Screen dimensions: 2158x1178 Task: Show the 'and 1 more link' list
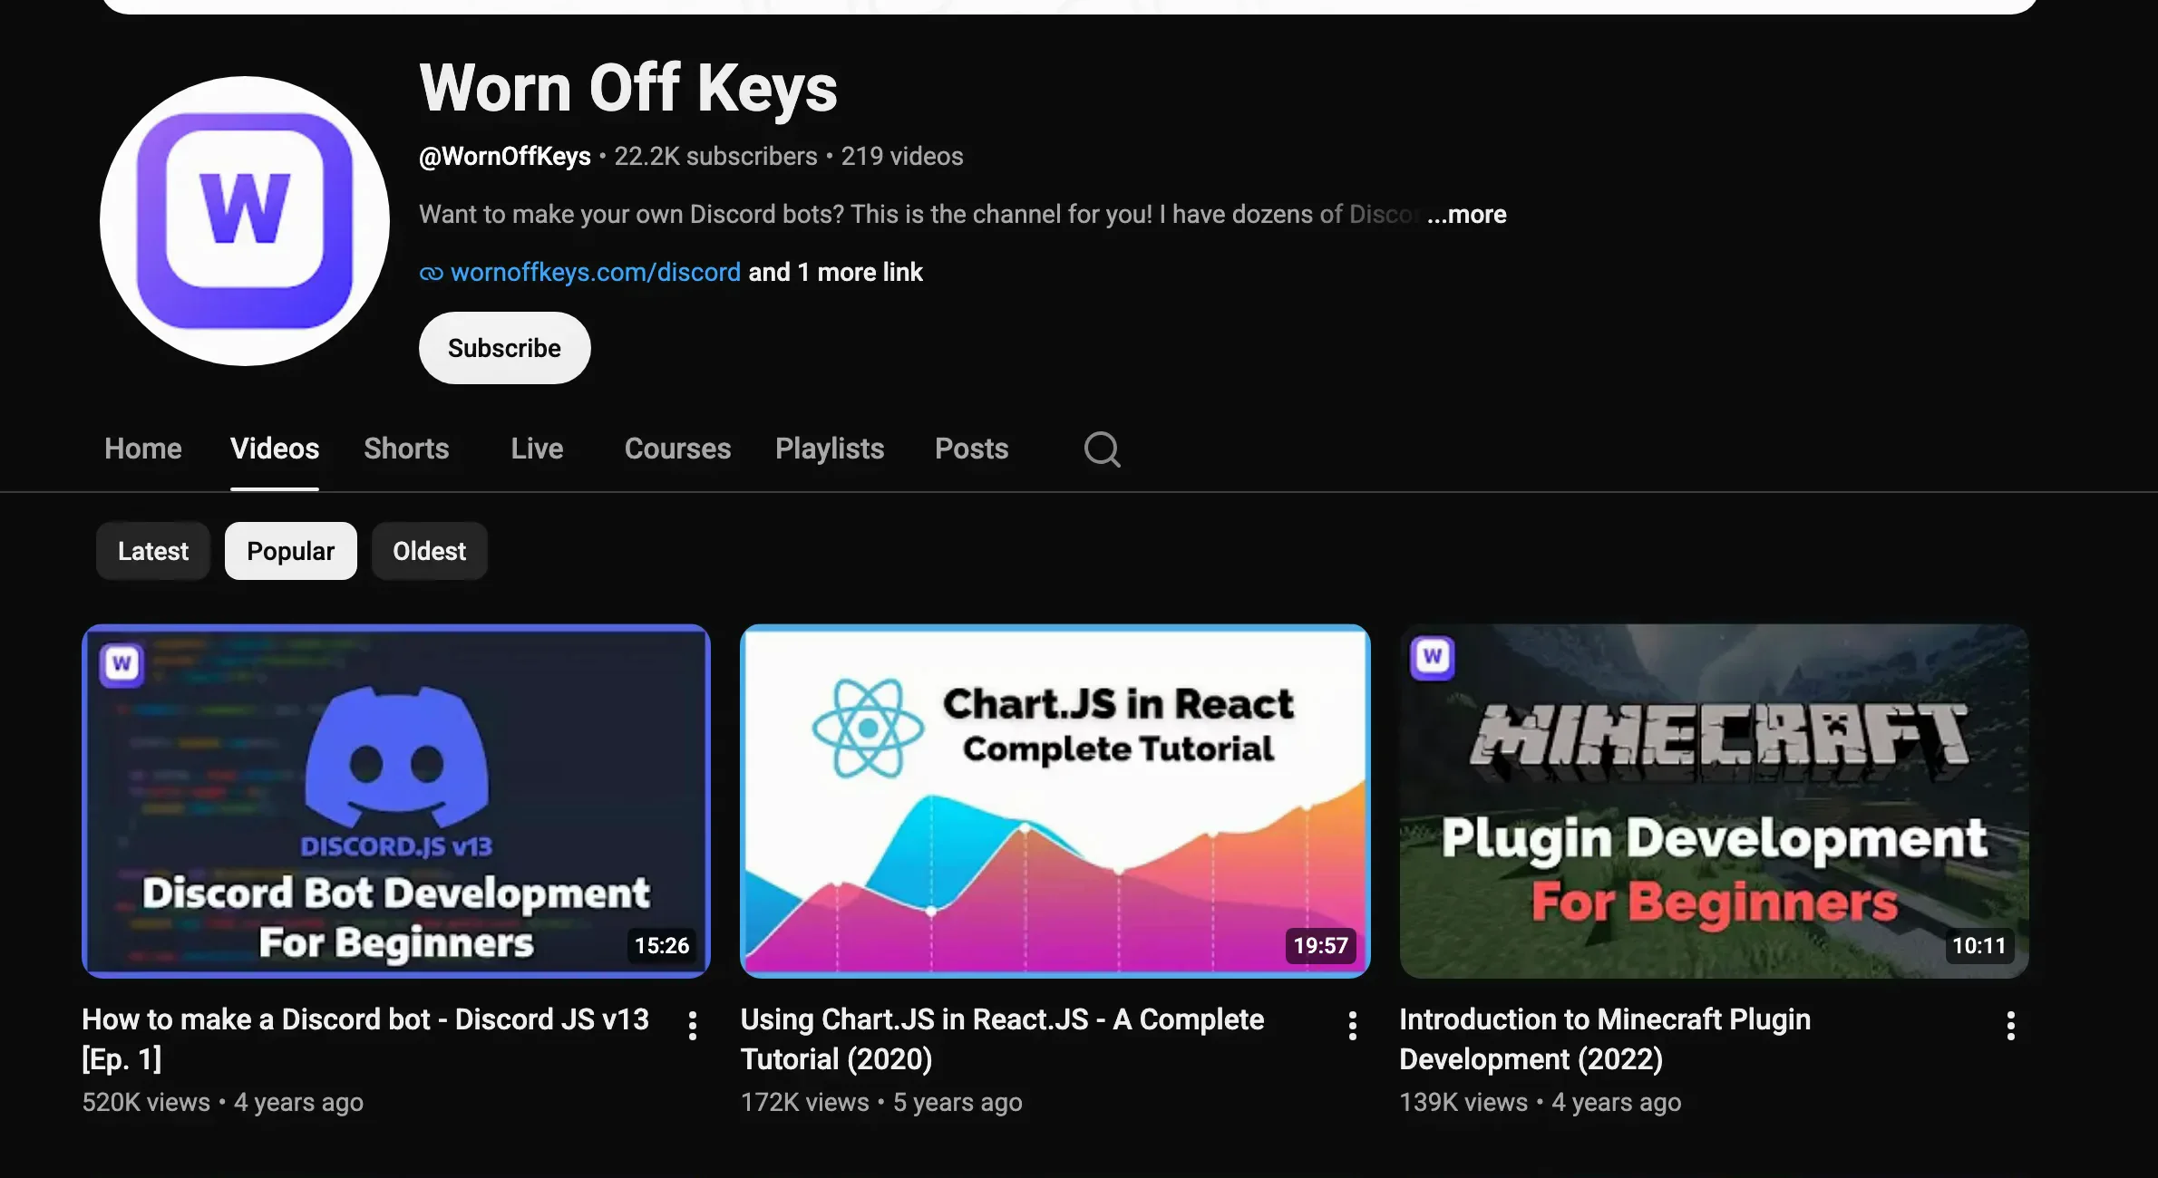835,272
